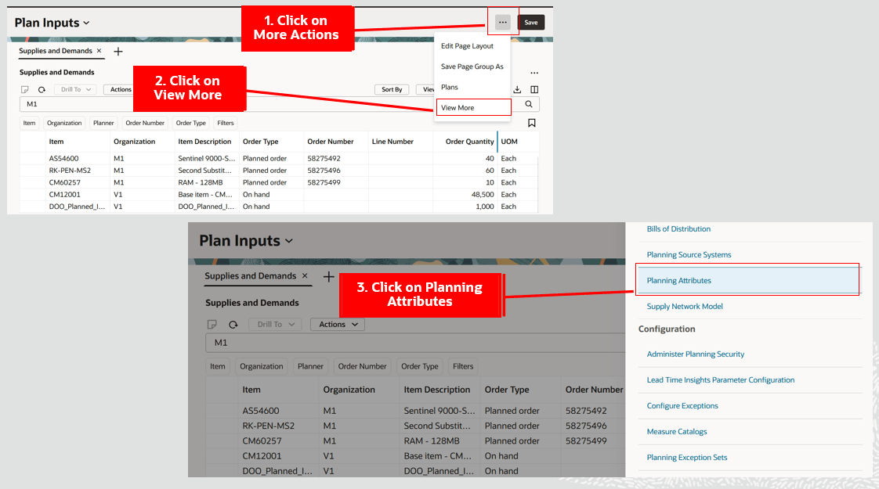Toggle the Item filter chip
This screenshot has width=879, height=489.
(x=29, y=123)
